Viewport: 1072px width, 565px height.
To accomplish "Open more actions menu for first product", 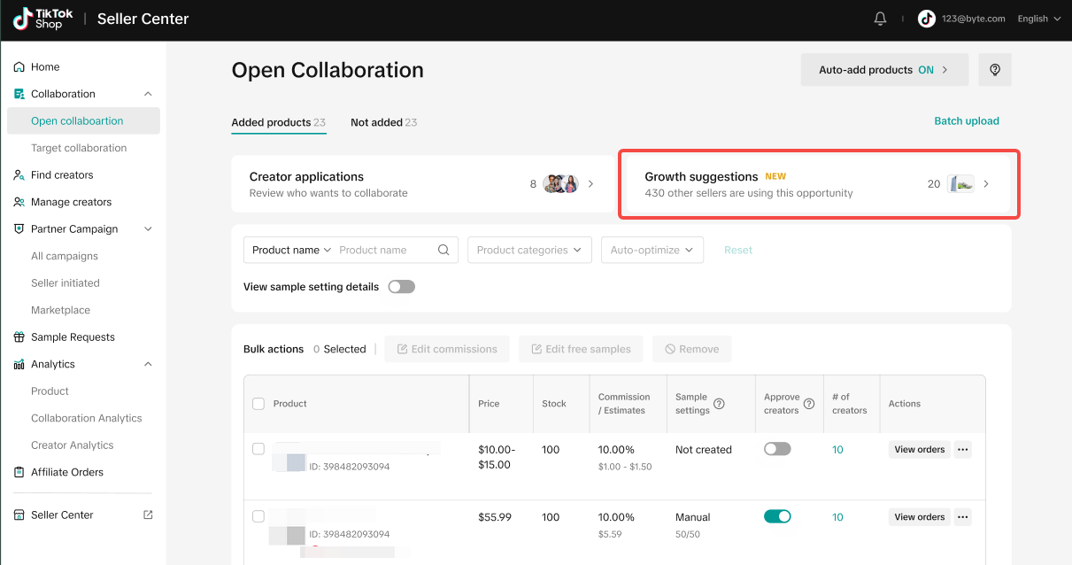I will click(963, 450).
